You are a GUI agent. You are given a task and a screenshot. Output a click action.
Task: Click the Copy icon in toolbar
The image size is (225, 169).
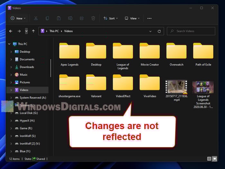pos(47,18)
